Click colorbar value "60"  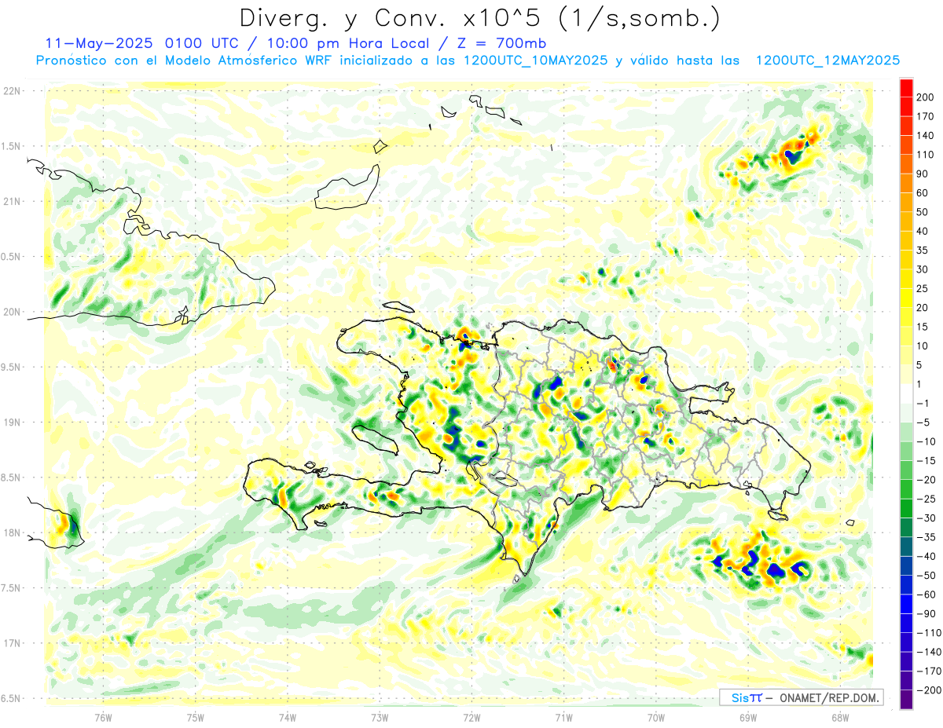coord(923,193)
